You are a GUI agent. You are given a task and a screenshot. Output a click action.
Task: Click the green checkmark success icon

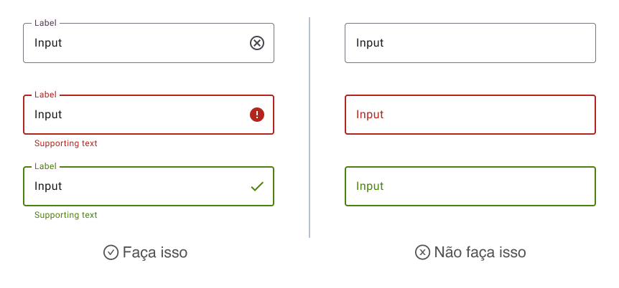point(257,186)
